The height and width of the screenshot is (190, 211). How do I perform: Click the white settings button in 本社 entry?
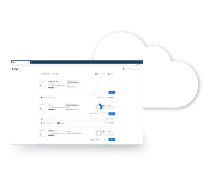coord(105,114)
